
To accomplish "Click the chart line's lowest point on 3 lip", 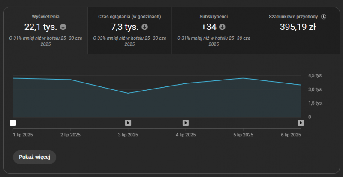I will pyautogui.click(x=128, y=93).
